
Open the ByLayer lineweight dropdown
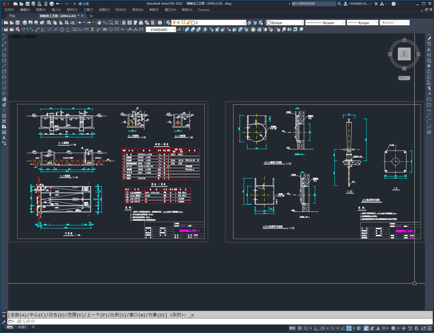[363, 23]
